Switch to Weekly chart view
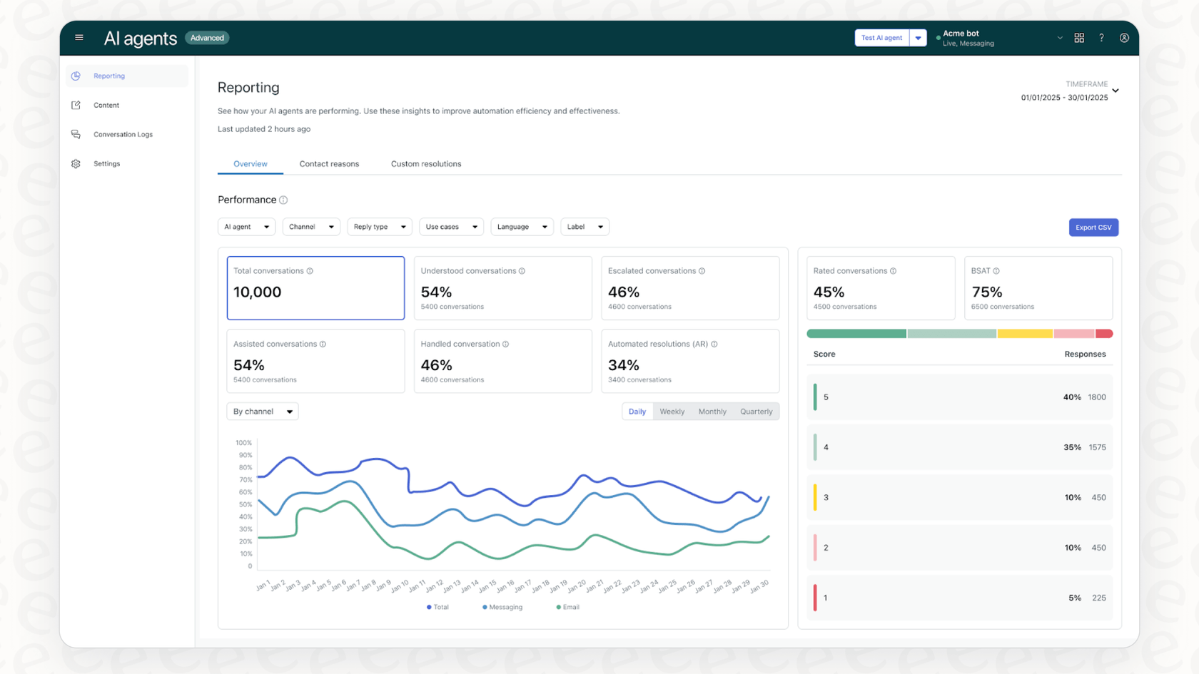Screen dimensions: 1199x674 [672, 411]
